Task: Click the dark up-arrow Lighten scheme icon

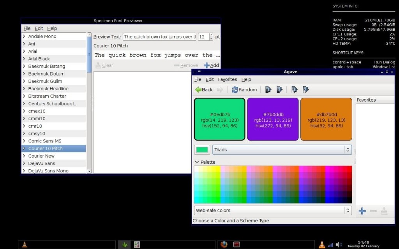Action: click(x=268, y=89)
